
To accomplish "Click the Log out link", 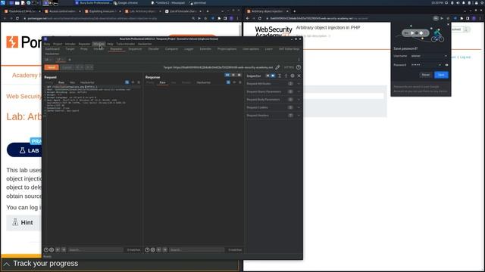I will [x=465, y=57].
